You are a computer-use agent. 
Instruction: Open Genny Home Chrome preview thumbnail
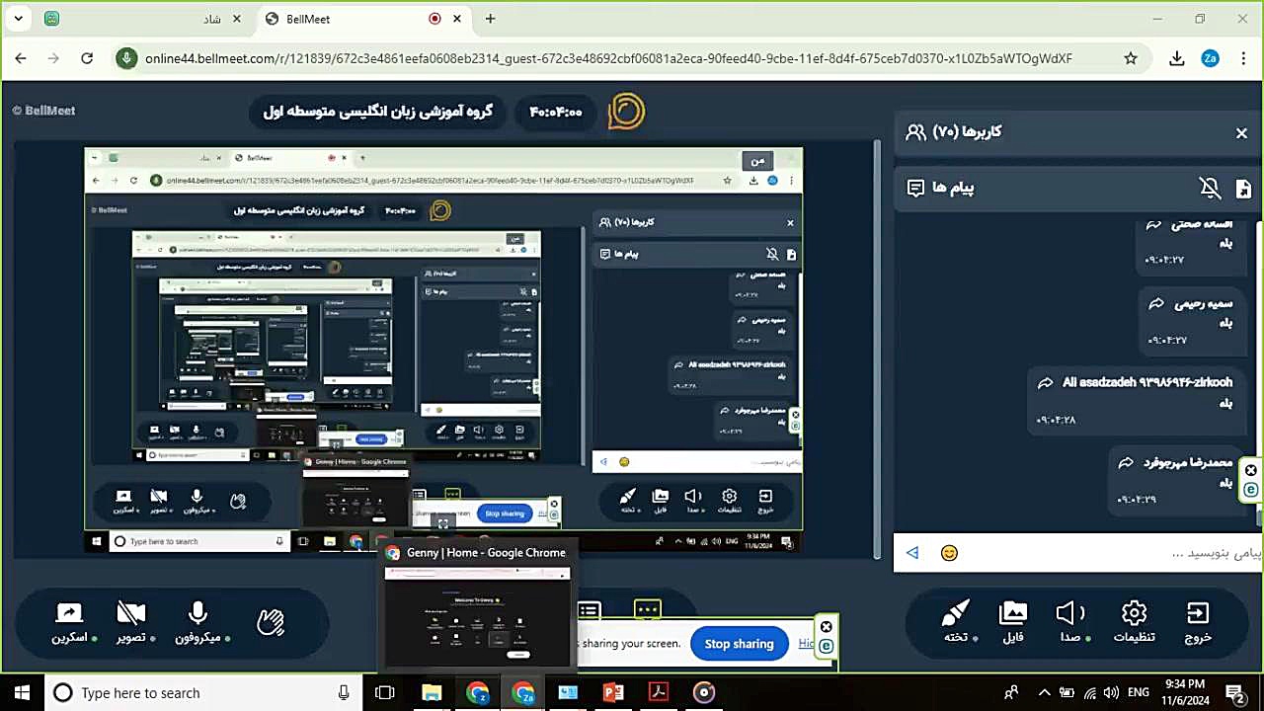[477, 616]
